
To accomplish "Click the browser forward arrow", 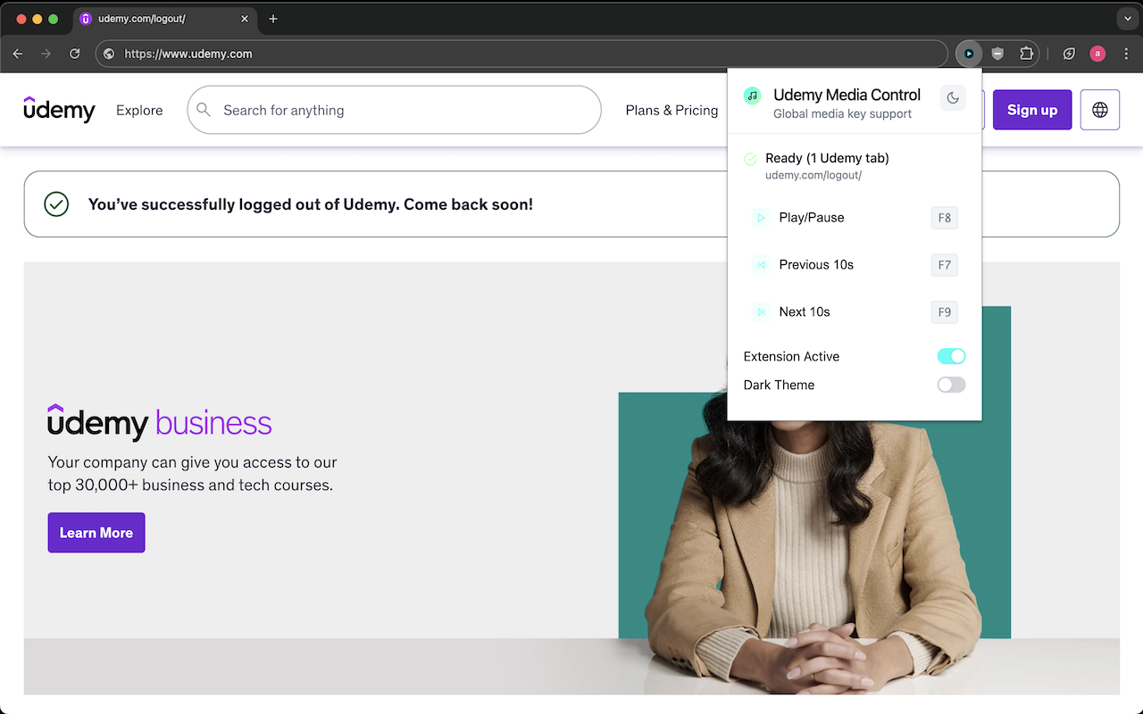I will tap(46, 54).
